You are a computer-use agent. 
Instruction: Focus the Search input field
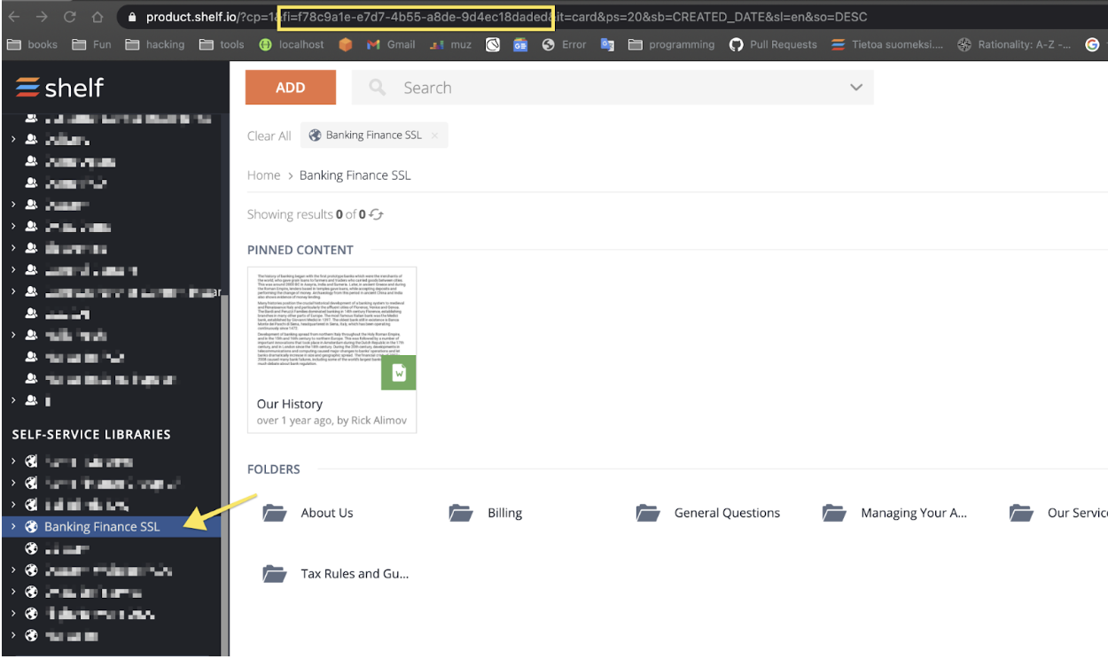pyautogui.click(x=612, y=87)
